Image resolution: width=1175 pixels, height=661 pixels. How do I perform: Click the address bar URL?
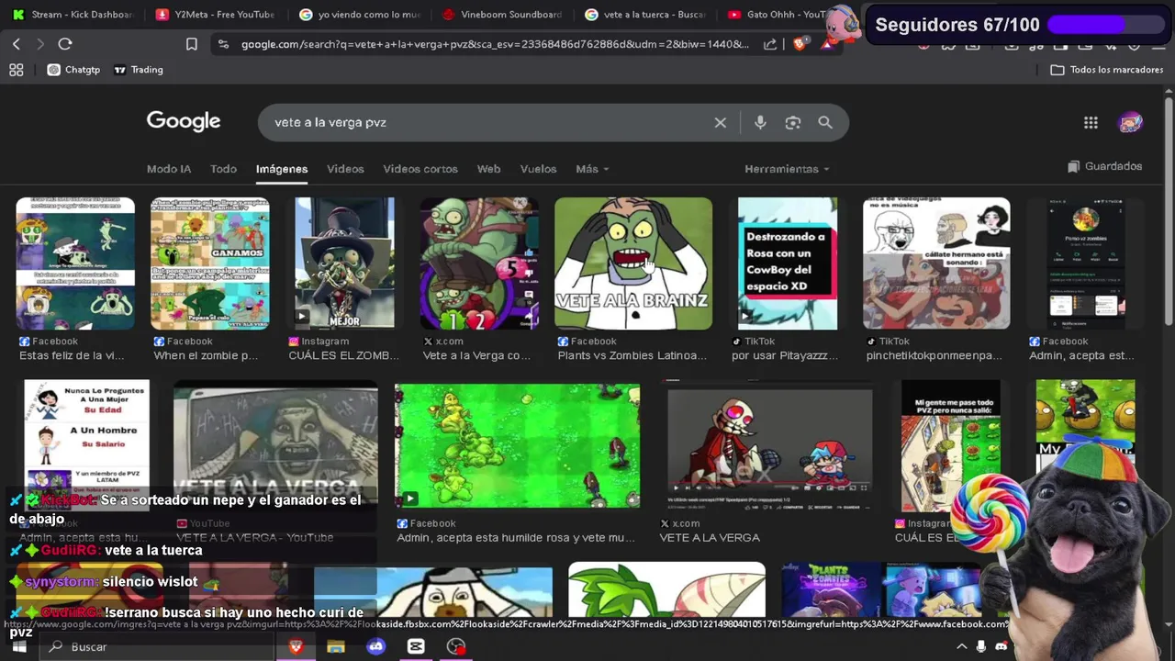pyautogui.click(x=495, y=44)
